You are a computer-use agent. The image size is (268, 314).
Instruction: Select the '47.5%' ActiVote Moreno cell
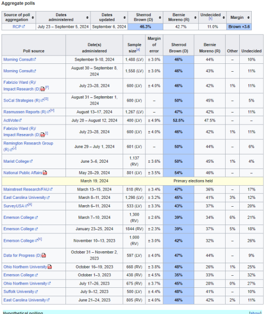coord(210,120)
